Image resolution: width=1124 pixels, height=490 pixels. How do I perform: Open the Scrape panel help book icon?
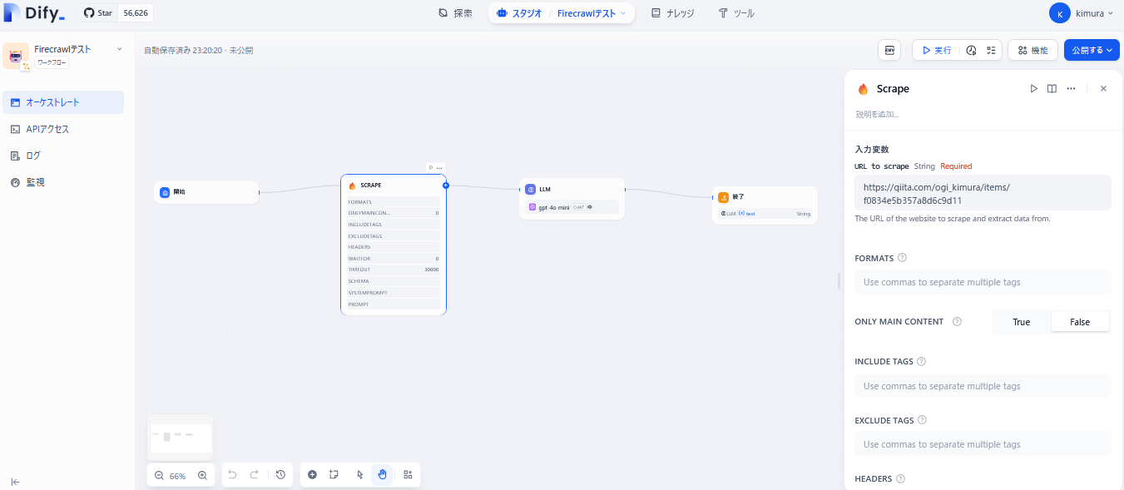click(1052, 88)
